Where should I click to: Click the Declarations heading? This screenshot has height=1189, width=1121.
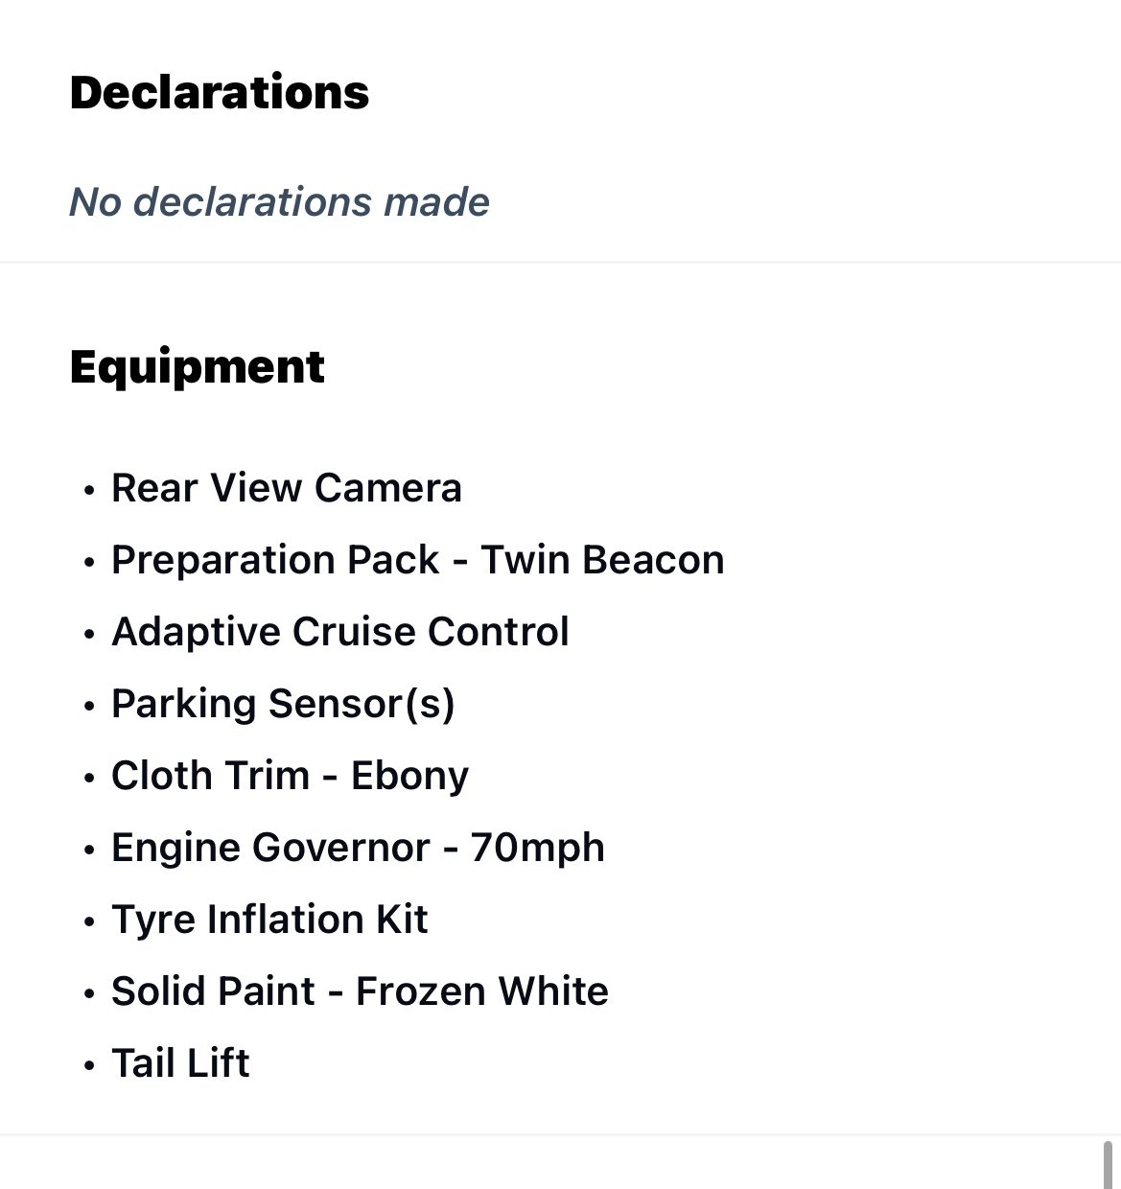(220, 93)
